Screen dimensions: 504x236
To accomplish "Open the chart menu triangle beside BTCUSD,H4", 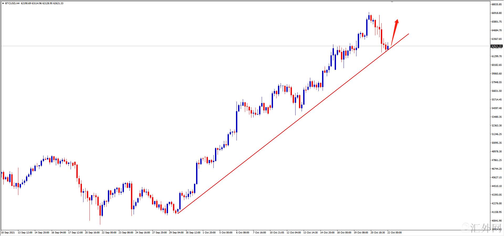I will pos(3,3).
